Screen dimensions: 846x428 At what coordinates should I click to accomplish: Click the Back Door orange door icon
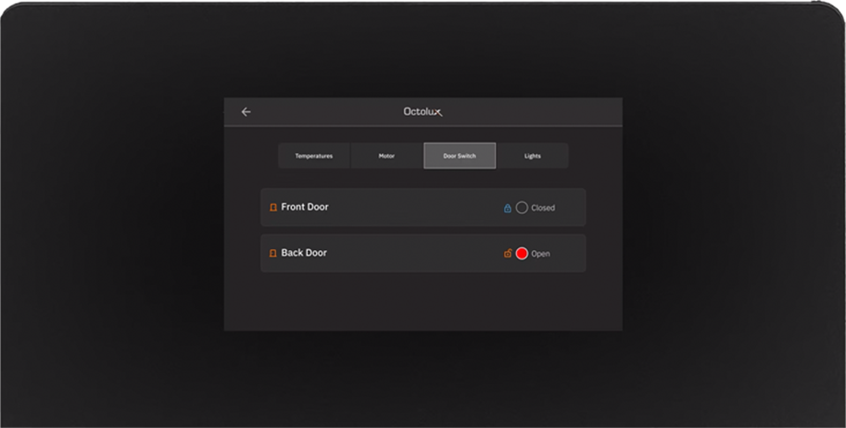(273, 253)
